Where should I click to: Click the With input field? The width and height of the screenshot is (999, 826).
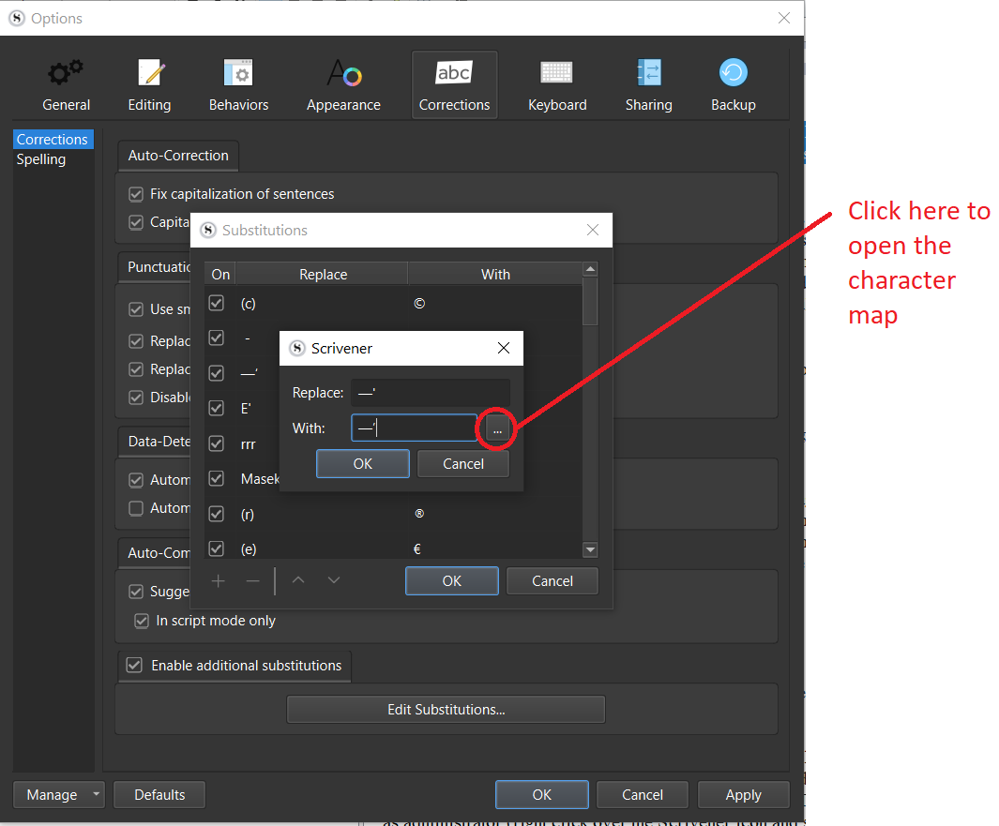point(414,428)
